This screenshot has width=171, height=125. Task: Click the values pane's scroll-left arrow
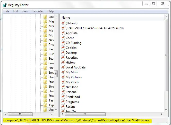[x=62, y=114]
